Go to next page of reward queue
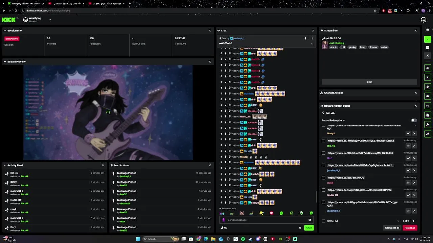This screenshot has width=433, height=243. point(413,221)
